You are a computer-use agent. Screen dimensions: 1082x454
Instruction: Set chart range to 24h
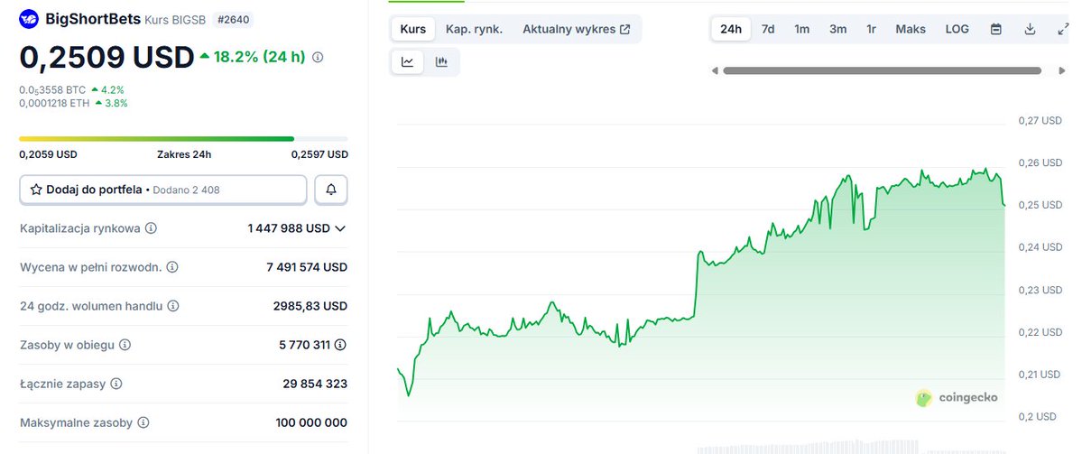pos(731,29)
